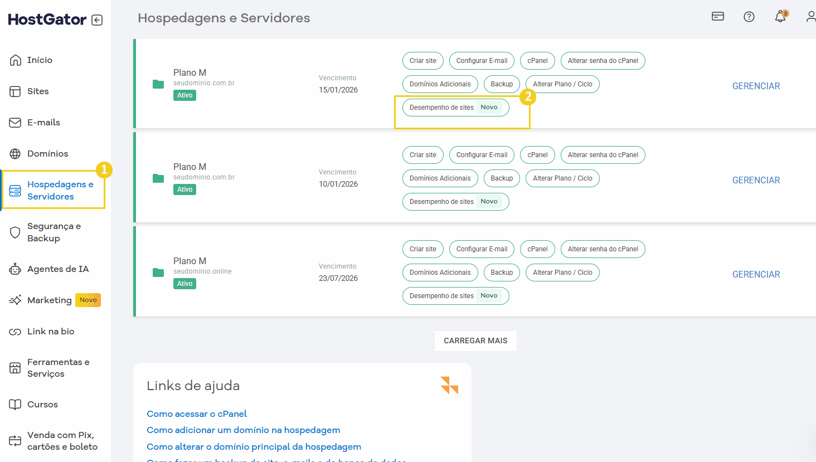Open the user profile icon
The height and width of the screenshot is (462, 816).
point(810,16)
